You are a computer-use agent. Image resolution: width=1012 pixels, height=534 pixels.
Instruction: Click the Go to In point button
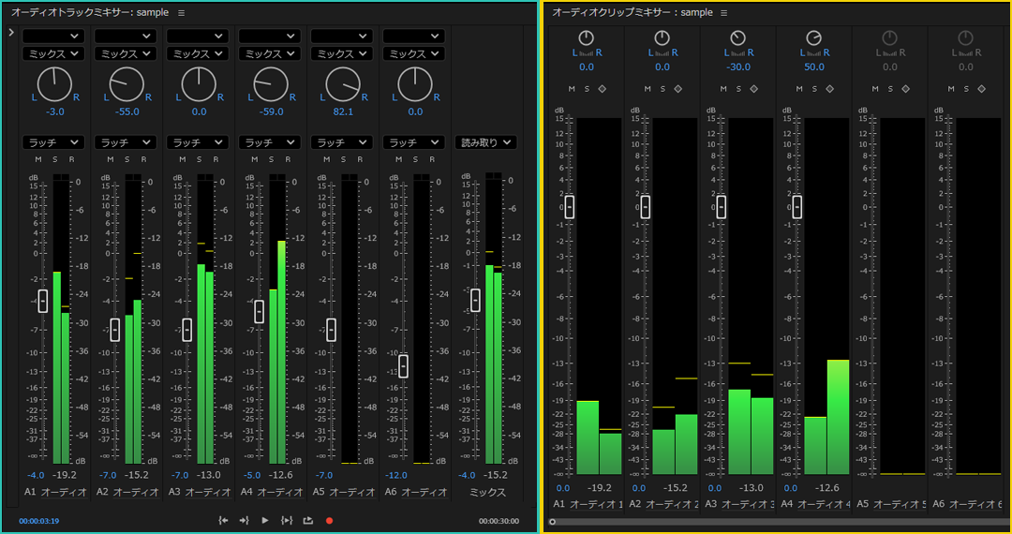click(223, 520)
